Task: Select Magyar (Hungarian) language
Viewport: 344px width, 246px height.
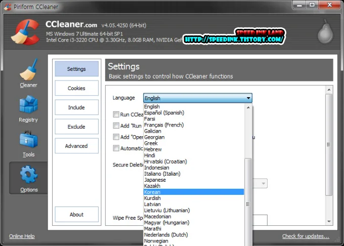Action: [x=194, y=223]
